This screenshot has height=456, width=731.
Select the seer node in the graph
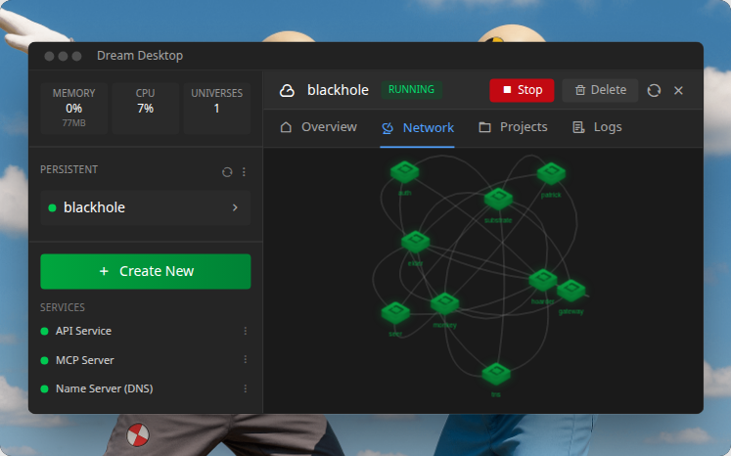pos(395,313)
